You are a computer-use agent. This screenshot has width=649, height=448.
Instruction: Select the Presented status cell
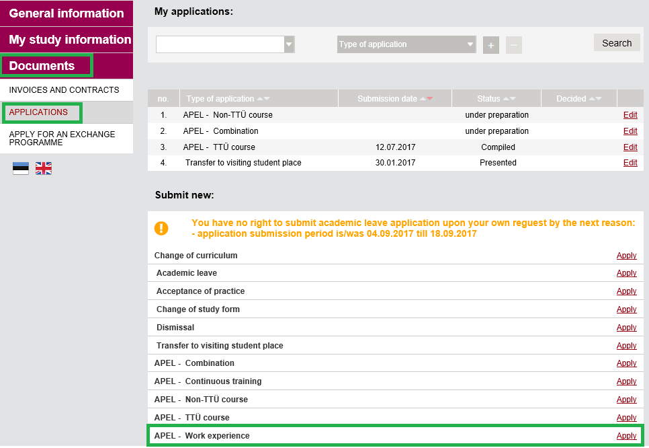[x=498, y=163]
